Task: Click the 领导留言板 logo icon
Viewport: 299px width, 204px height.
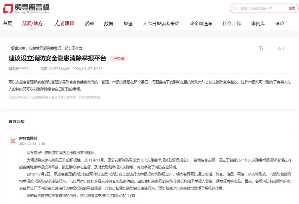Action: (7, 8)
